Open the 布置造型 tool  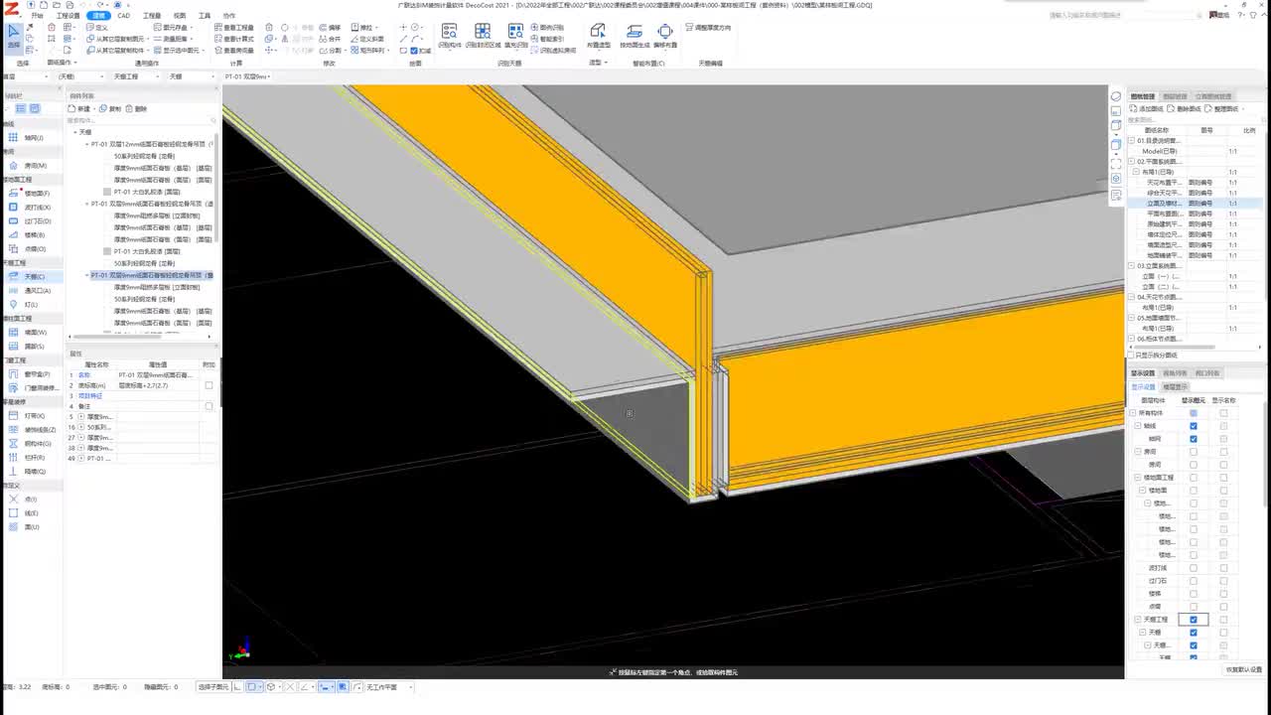click(x=598, y=36)
